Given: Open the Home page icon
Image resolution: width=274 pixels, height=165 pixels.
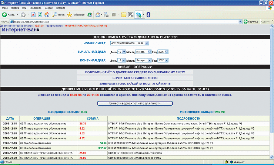Looking at the screenshot, I should click(47, 15).
